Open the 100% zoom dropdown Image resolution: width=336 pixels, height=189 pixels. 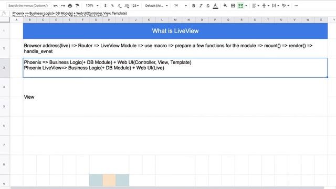coord(92,6)
